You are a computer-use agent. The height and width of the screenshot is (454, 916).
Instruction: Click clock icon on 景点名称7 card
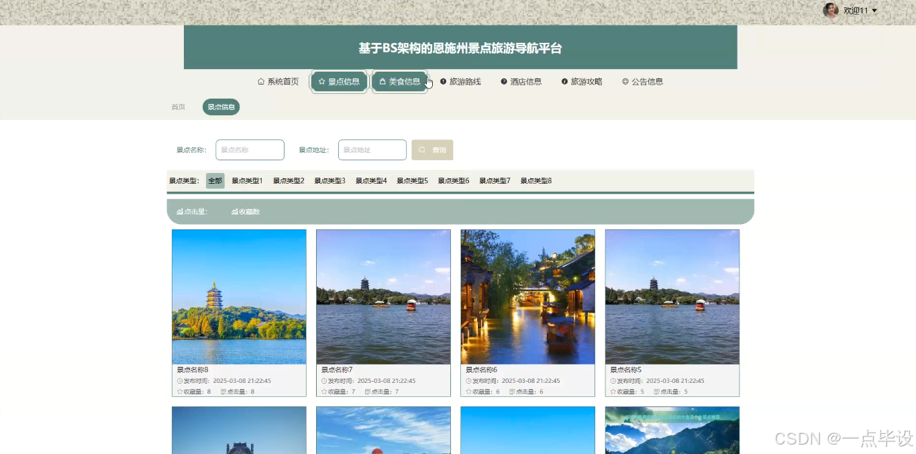click(324, 381)
